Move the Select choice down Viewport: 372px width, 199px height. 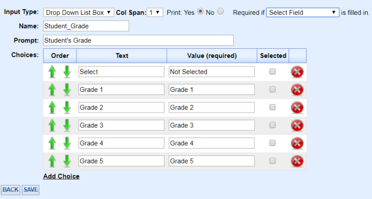pos(67,72)
